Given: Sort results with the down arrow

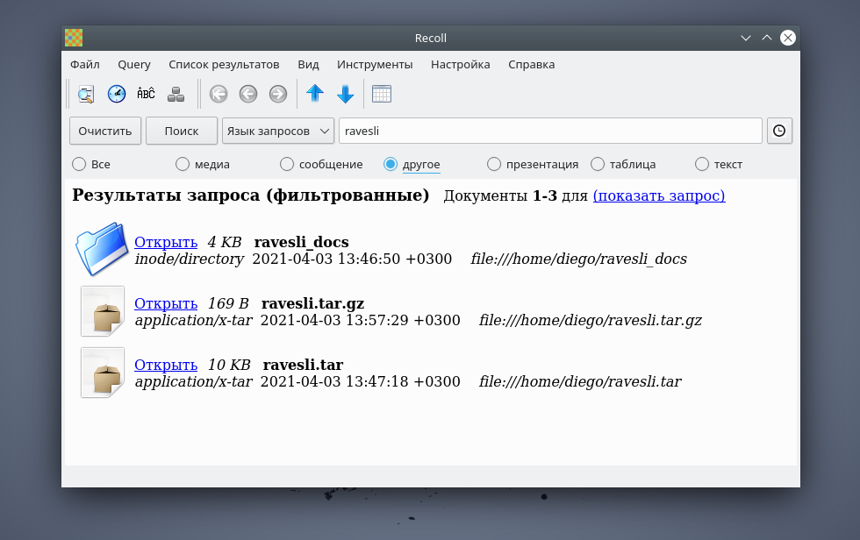Looking at the screenshot, I should (346, 94).
